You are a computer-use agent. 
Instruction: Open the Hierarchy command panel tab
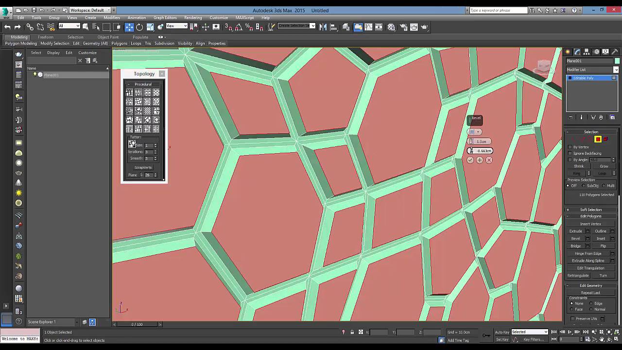tap(587, 52)
